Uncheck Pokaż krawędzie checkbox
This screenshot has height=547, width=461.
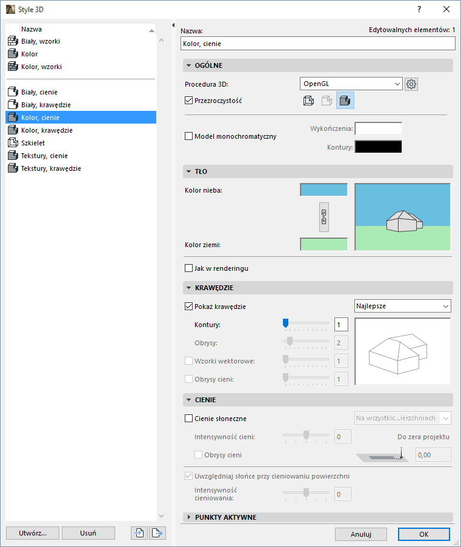click(188, 307)
